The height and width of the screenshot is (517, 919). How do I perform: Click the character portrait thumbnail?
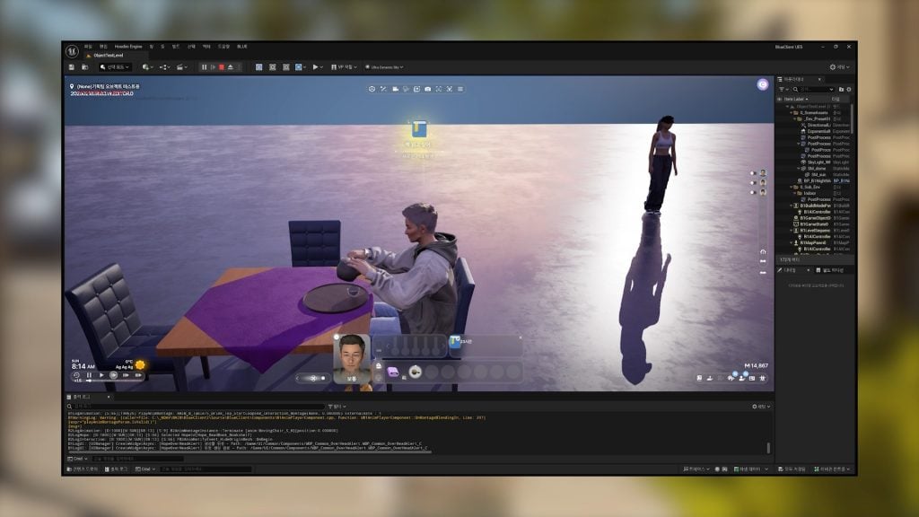[353, 357]
